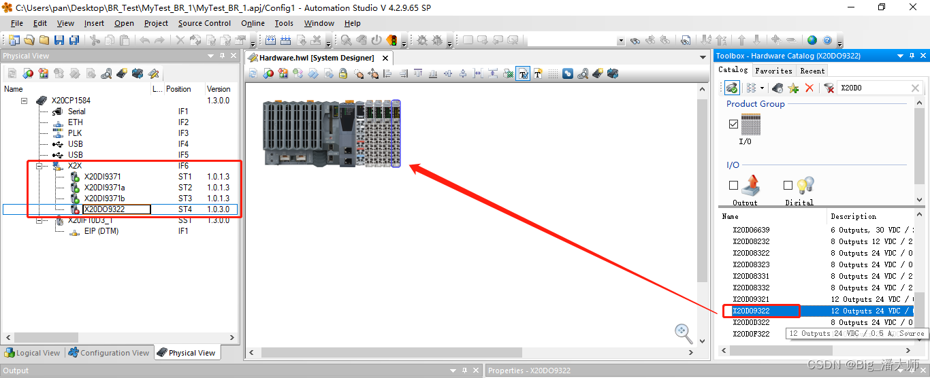
Task: Open the Online menu
Action: point(253,23)
